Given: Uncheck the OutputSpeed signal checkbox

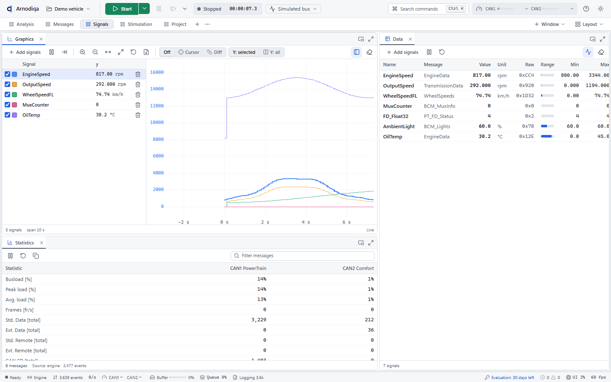Looking at the screenshot, I should [8, 84].
